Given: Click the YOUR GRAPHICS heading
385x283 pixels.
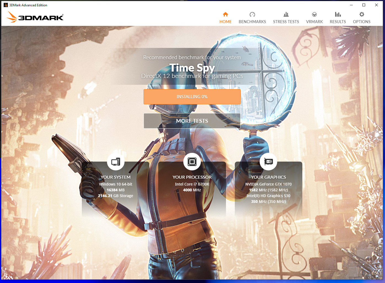Looking at the screenshot, I should point(268,177).
